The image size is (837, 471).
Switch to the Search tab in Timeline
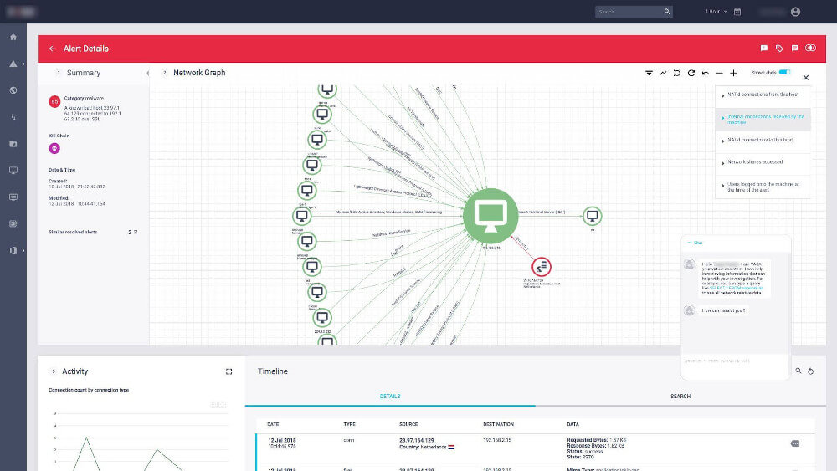coord(680,397)
